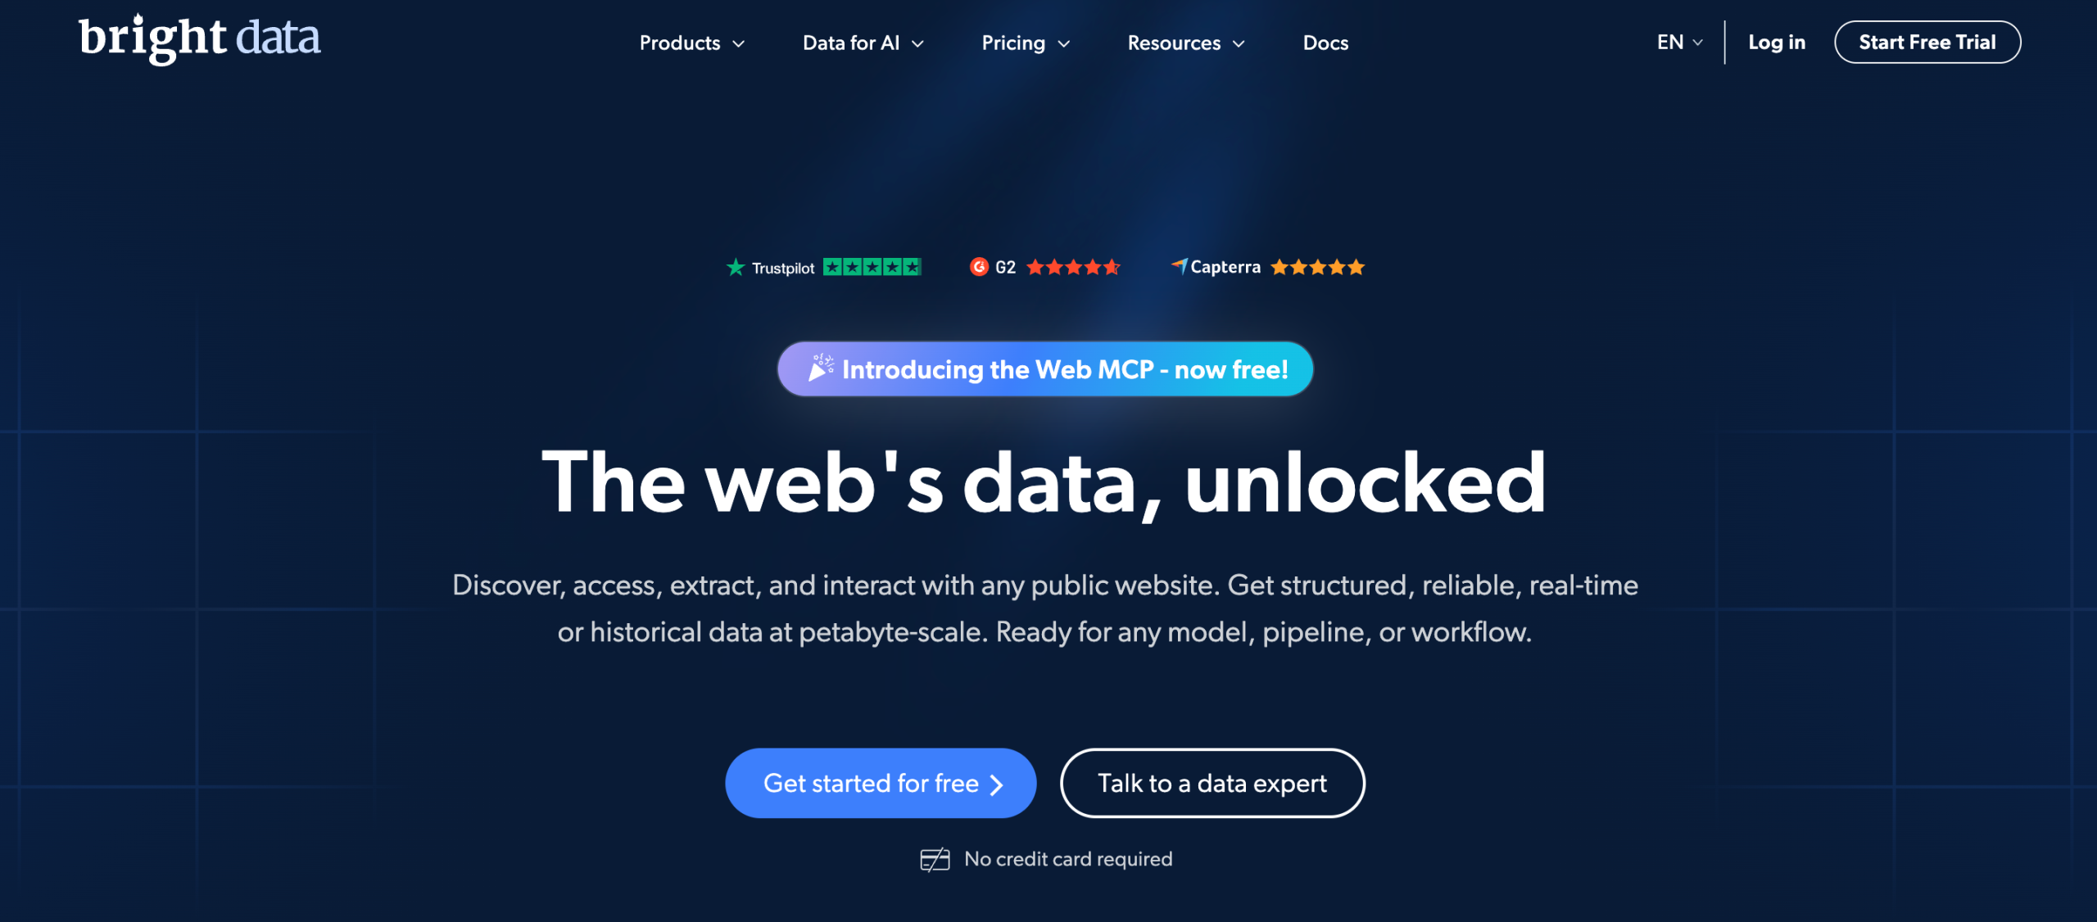Click the party popper icon in banner
Viewport: 2097px width, 922px height.
coord(821,368)
